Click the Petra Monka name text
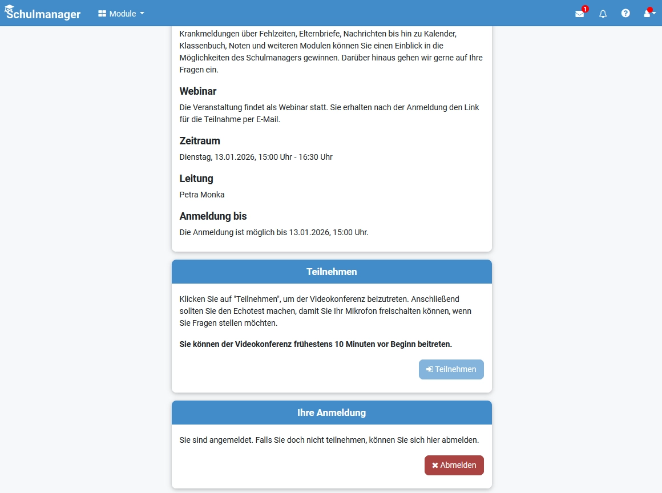Image resolution: width=662 pixels, height=493 pixels. coord(202,195)
